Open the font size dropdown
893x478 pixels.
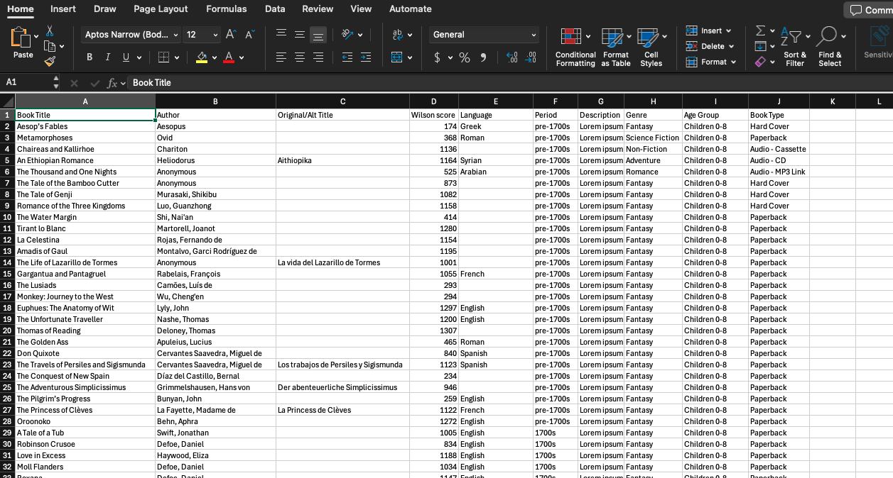click(x=216, y=35)
